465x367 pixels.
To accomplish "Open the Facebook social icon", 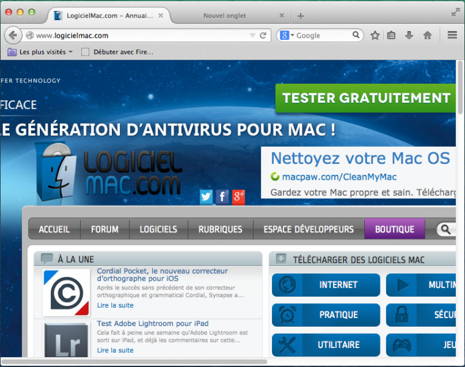I will tap(222, 196).
